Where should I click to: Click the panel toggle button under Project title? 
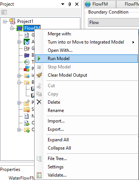[4, 12]
